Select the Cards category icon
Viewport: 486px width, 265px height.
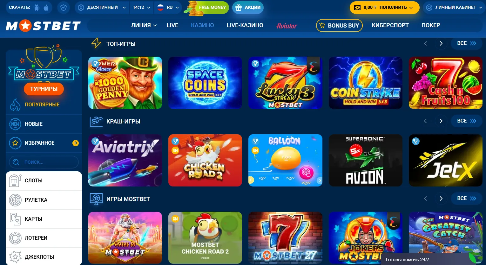pyautogui.click(x=15, y=219)
